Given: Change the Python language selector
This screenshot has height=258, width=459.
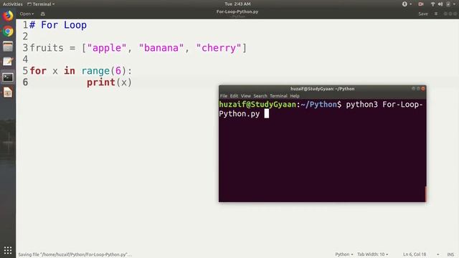Looking at the screenshot, I should 344,254.
